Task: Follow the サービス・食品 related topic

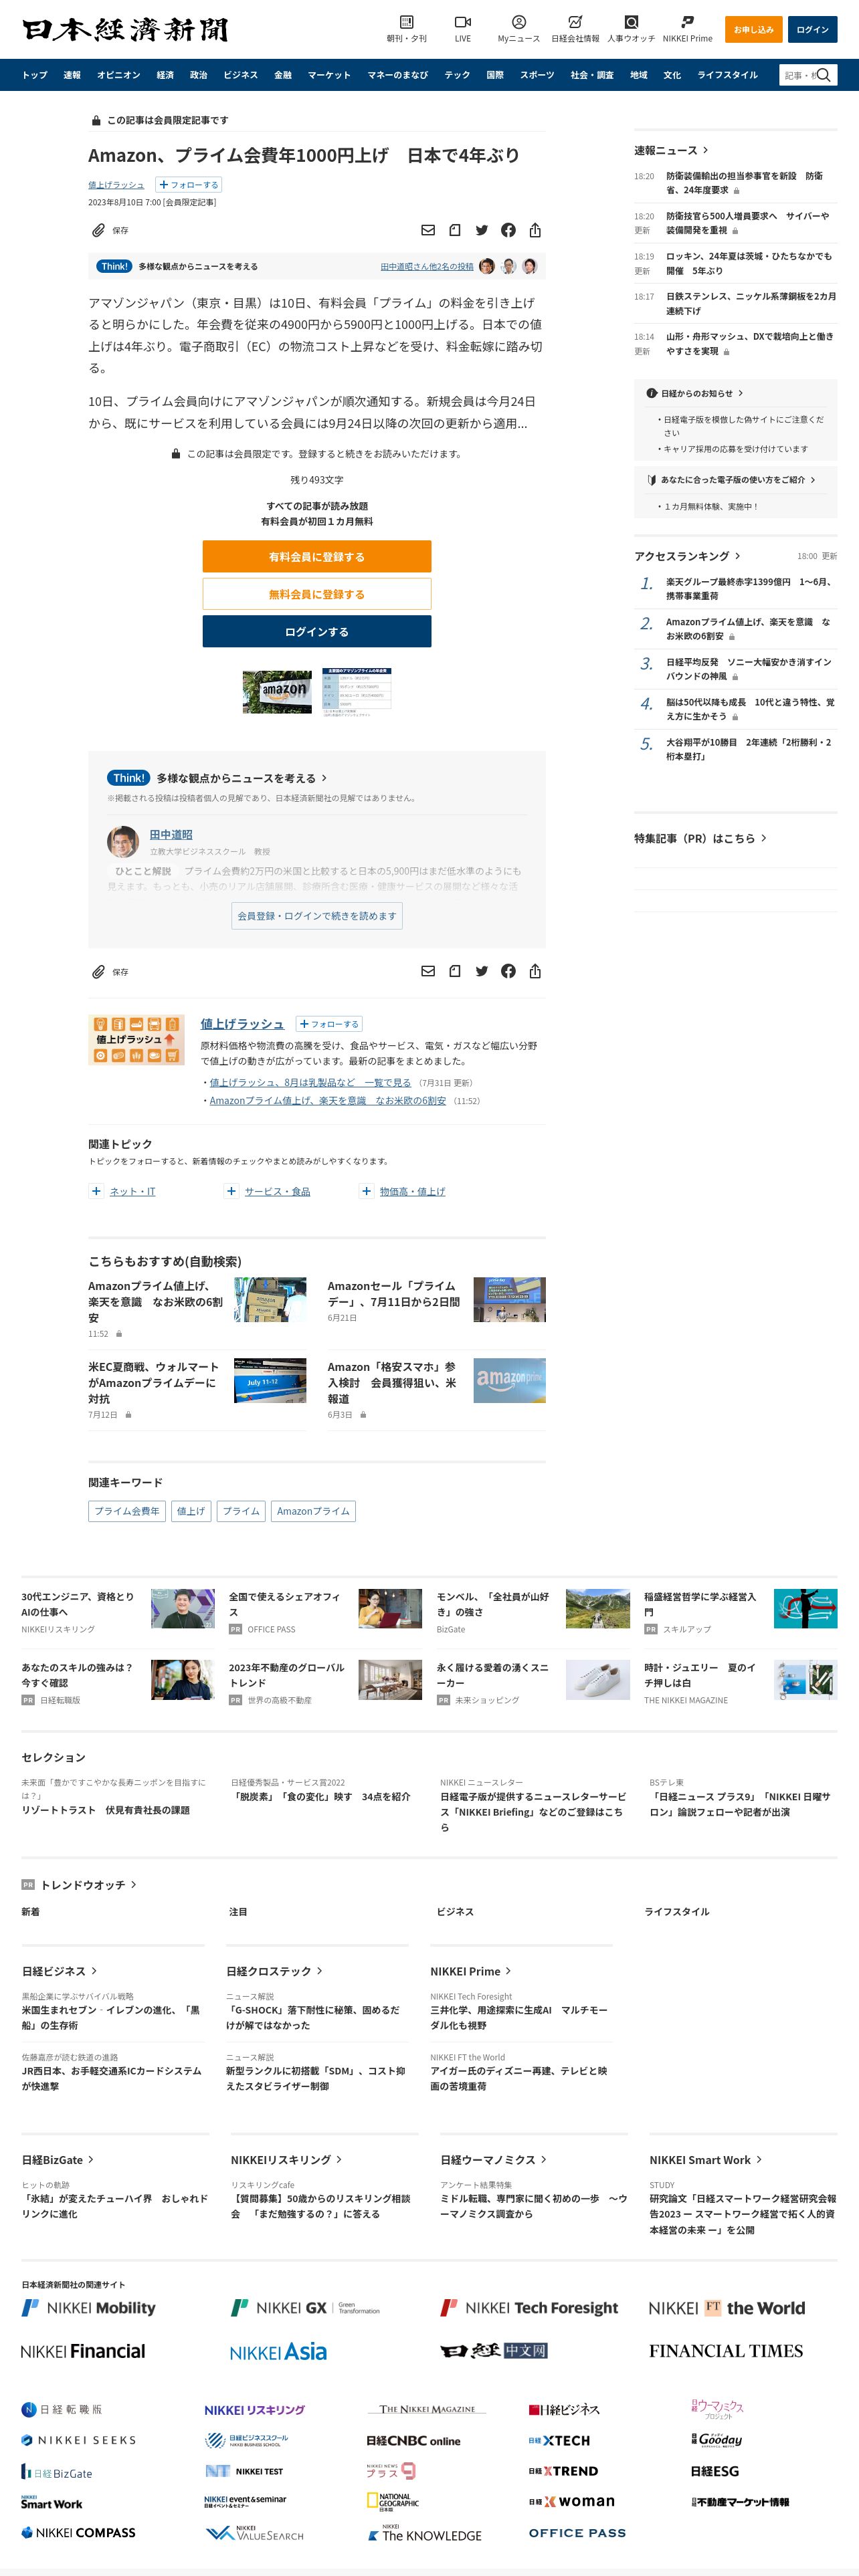Action: 231,1191
